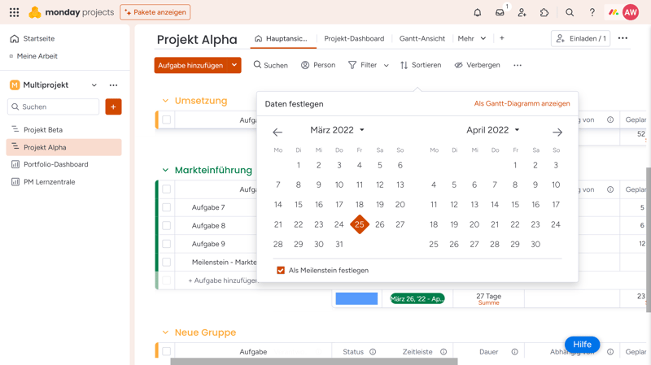Collapse the Markteinführung group

(165, 171)
